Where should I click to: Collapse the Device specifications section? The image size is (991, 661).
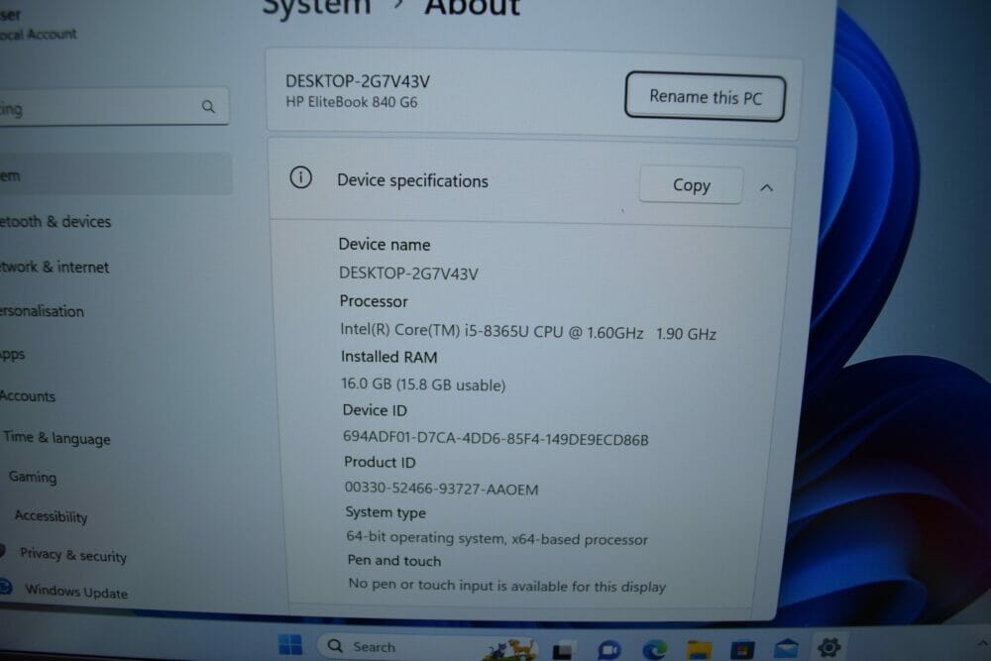click(x=767, y=187)
